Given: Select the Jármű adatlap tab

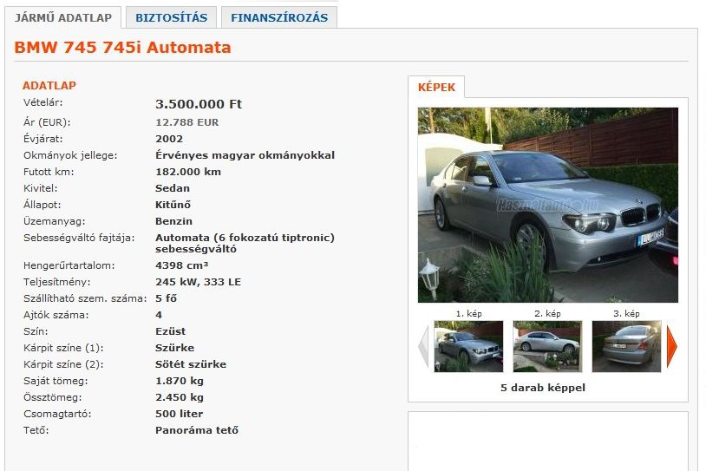Looking at the screenshot, I should (63, 17).
